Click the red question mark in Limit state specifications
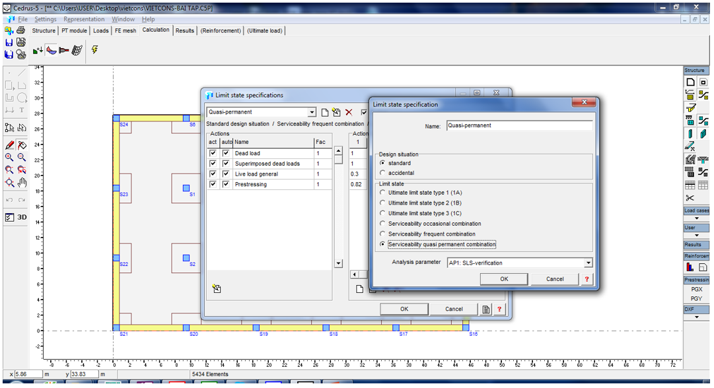The height and width of the screenshot is (388, 714). (499, 309)
